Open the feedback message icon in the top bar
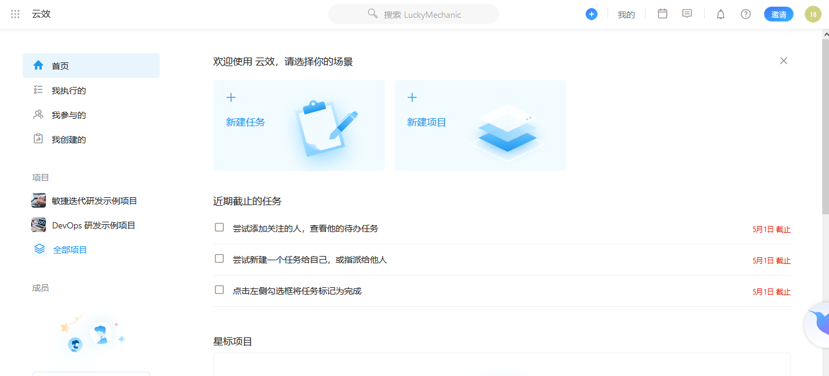The height and width of the screenshot is (376, 829). click(686, 13)
